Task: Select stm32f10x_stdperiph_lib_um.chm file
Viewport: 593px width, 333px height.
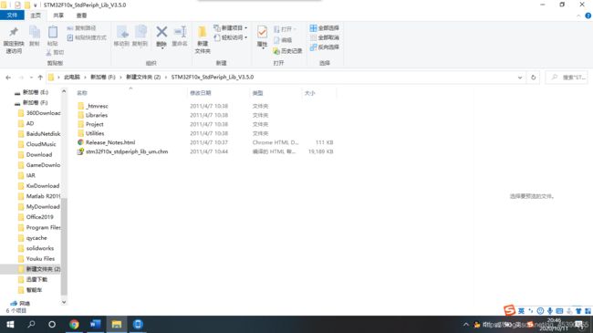Action: (x=127, y=151)
